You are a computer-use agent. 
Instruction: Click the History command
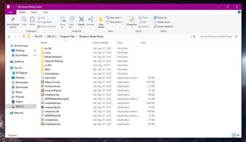(144, 26)
